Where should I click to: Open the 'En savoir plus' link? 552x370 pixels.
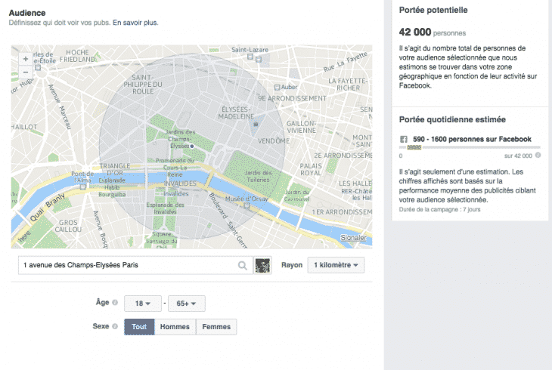point(135,23)
